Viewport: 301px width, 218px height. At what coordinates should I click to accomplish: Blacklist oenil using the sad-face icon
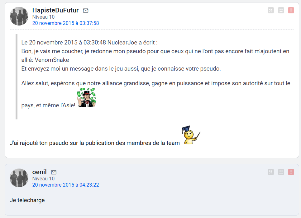point(281,172)
